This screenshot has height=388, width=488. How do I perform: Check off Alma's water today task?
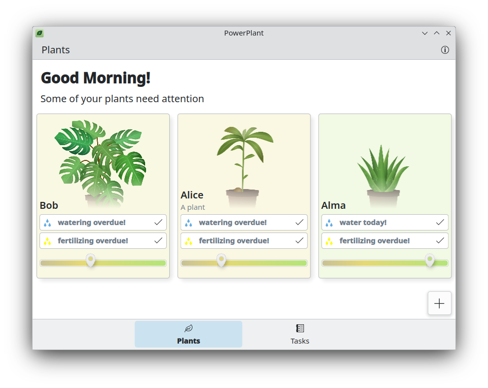(x=440, y=222)
